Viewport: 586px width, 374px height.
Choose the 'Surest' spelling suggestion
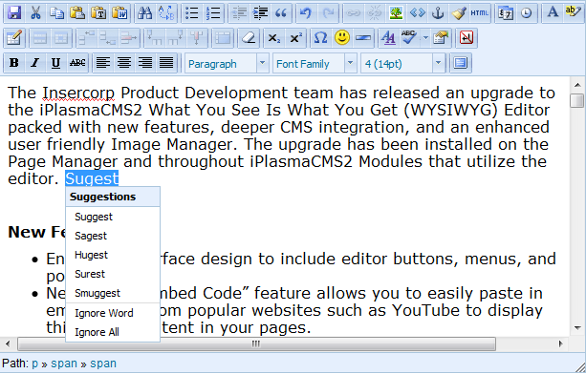coord(113,274)
